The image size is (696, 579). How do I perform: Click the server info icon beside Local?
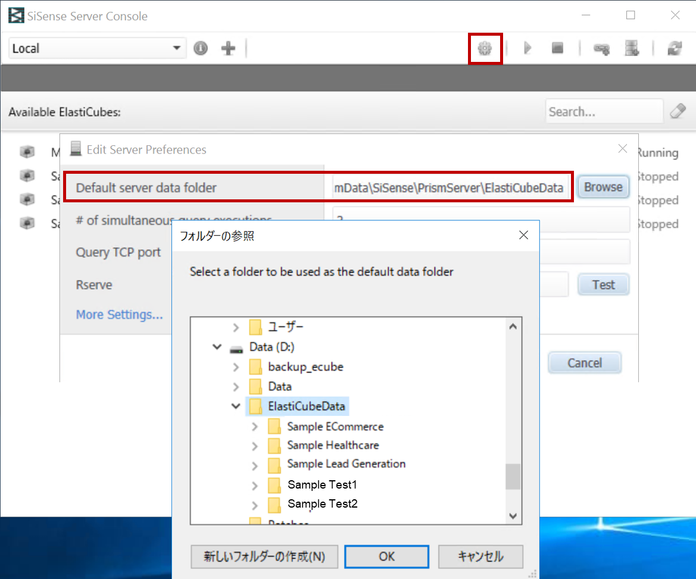click(x=201, y=48)
